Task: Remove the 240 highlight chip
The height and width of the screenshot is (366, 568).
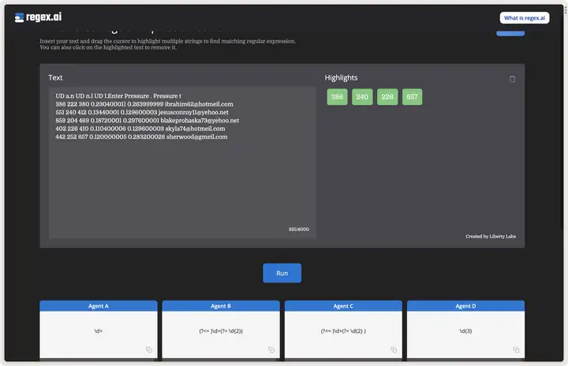Action: click(x=362, y=97)
